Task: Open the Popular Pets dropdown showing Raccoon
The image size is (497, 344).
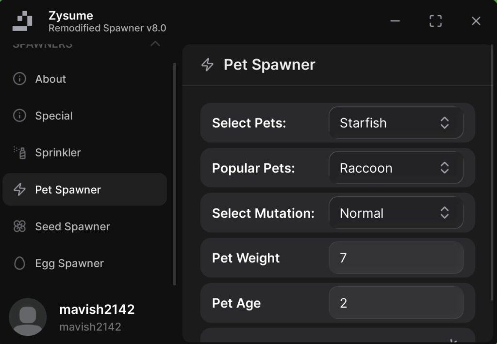Action: 396,168
